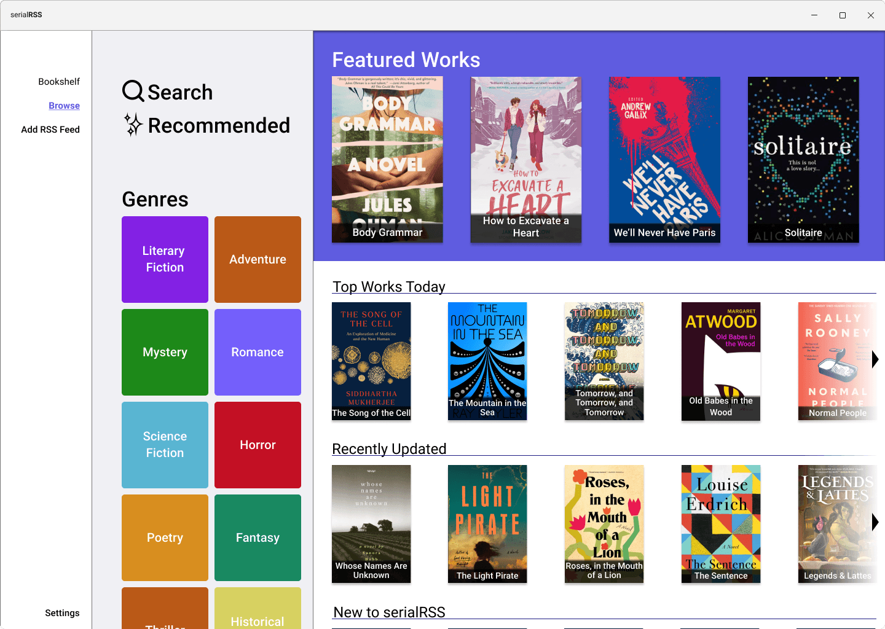Open the Recommended section label
The height and width of the screenshot is (629, 885).
[x=219, y=125]
